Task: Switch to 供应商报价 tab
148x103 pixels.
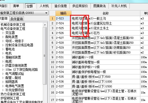Action: [x=80, y=6]
